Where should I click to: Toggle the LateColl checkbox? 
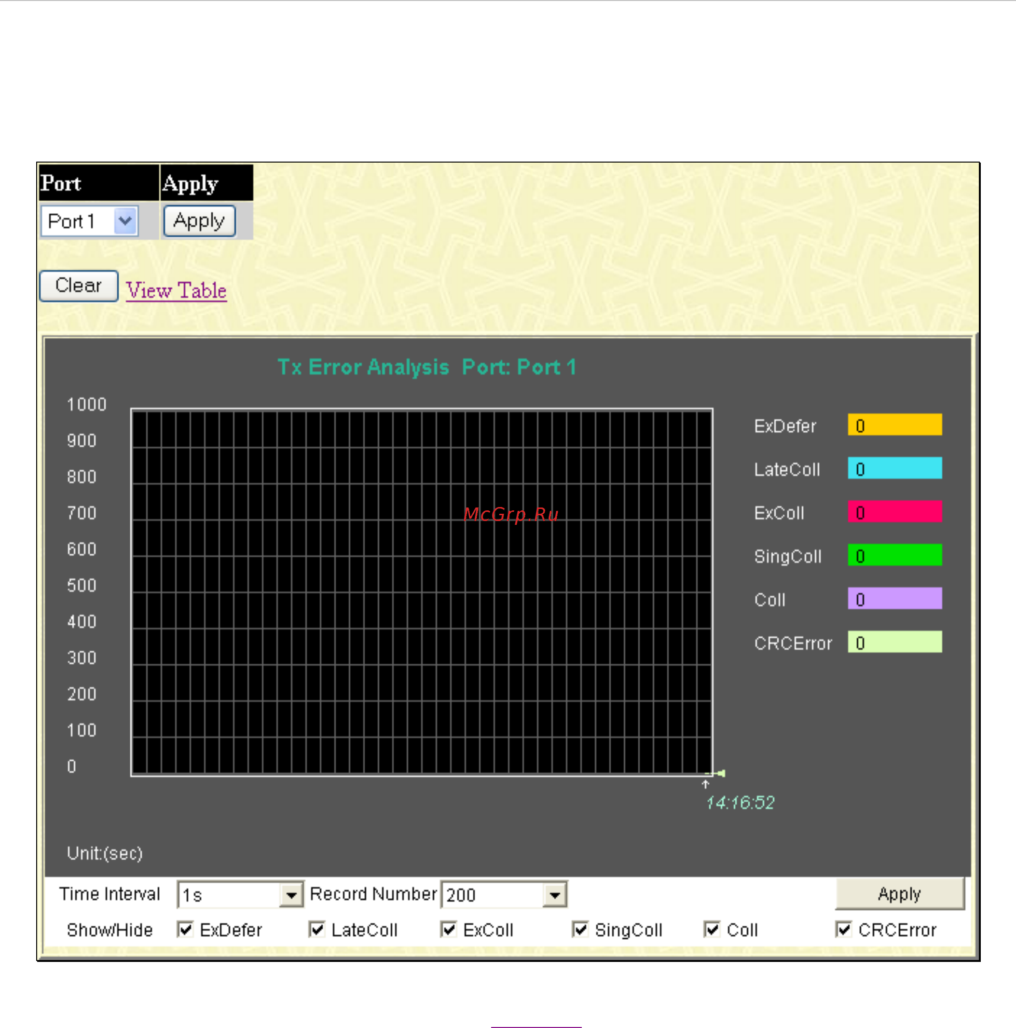[316, 930]
